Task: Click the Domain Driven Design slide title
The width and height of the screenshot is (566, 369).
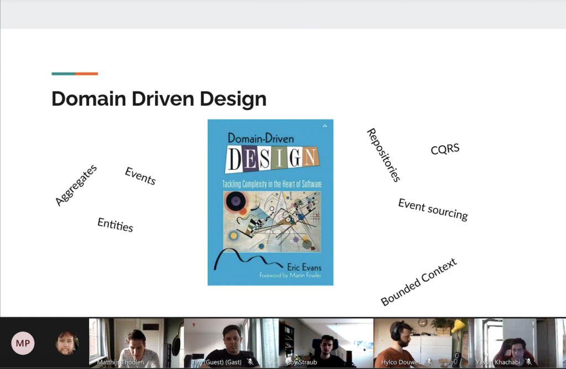Action: [x=159, y=98]
